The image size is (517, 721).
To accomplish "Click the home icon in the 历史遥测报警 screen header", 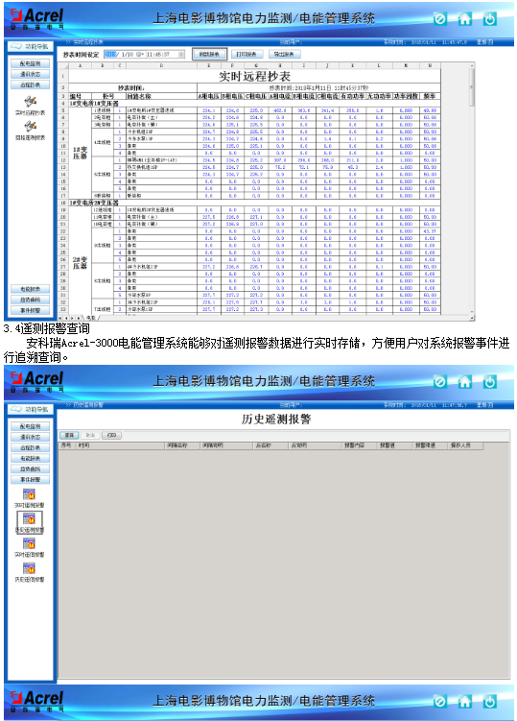I will tap(465, 382).
